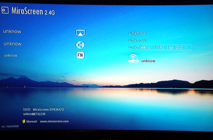Click the ver.16224000 version text
Screen dimensions: 213x140
[x=10, y=127]
